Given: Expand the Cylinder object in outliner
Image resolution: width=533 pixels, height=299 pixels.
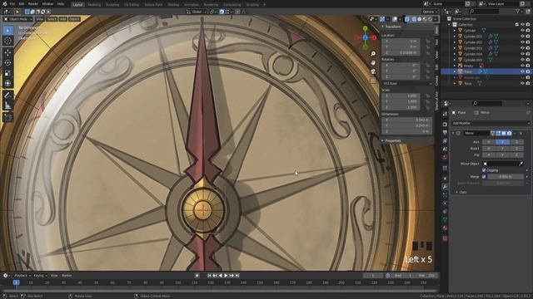Looking at the screenshot, I should tap(455, 31).
